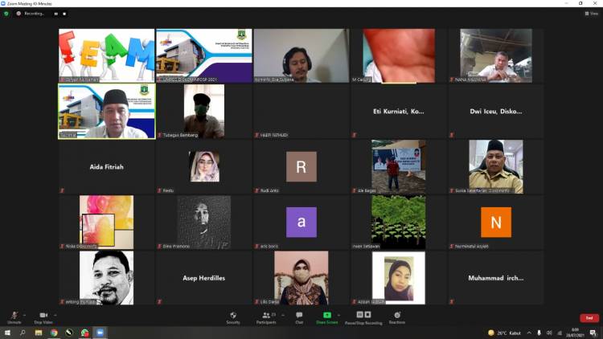Select the Lilis masked woman video tile

(x=301, y=278)
